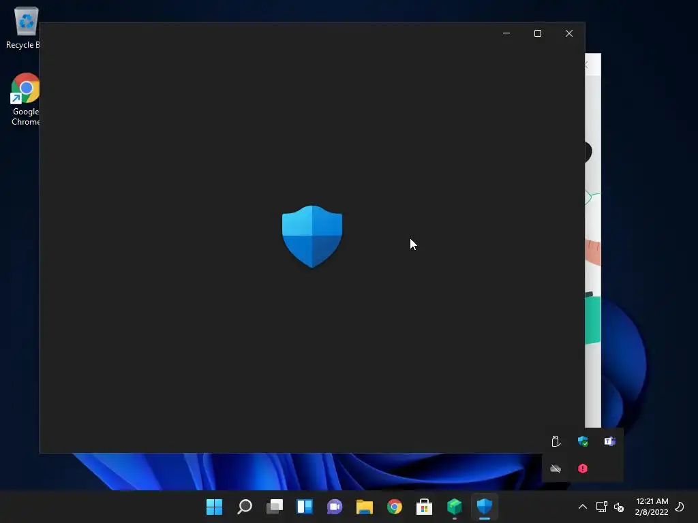Click Safely Remove Hardware tray icon
This screenshot has height=523, width=698.
(556, 441)
